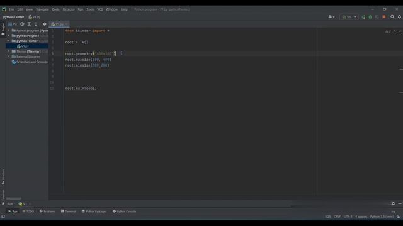Click the root.mainloop() code line
Viewport: 403px width, 226px height.
click(x=81, y=89)
